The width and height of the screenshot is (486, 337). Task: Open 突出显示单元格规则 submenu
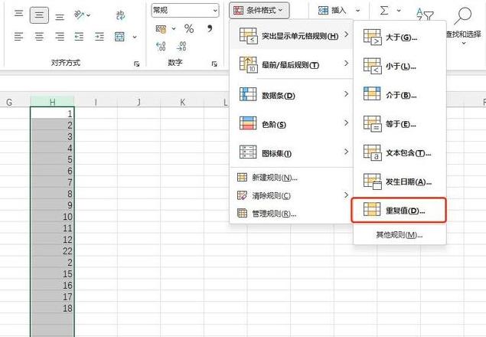point(292,35)
